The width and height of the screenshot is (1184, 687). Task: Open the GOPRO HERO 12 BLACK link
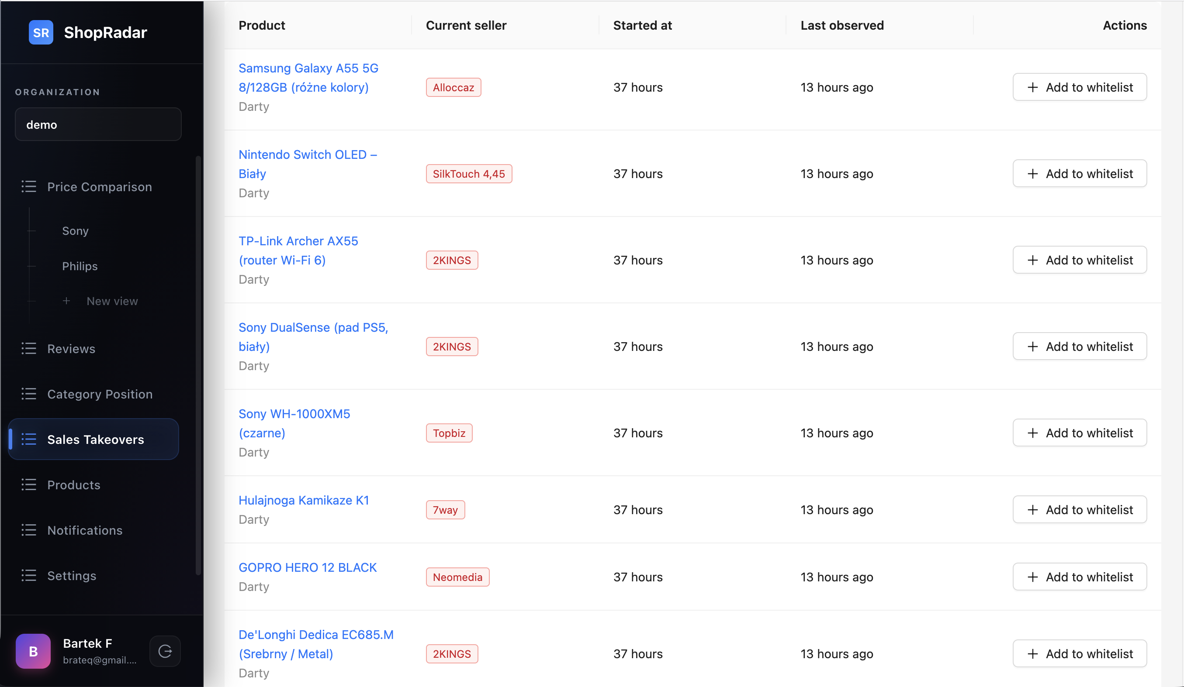point(307,567)
